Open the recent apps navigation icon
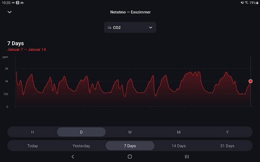Viewport: 260px width, 162px height. [187, 156]
